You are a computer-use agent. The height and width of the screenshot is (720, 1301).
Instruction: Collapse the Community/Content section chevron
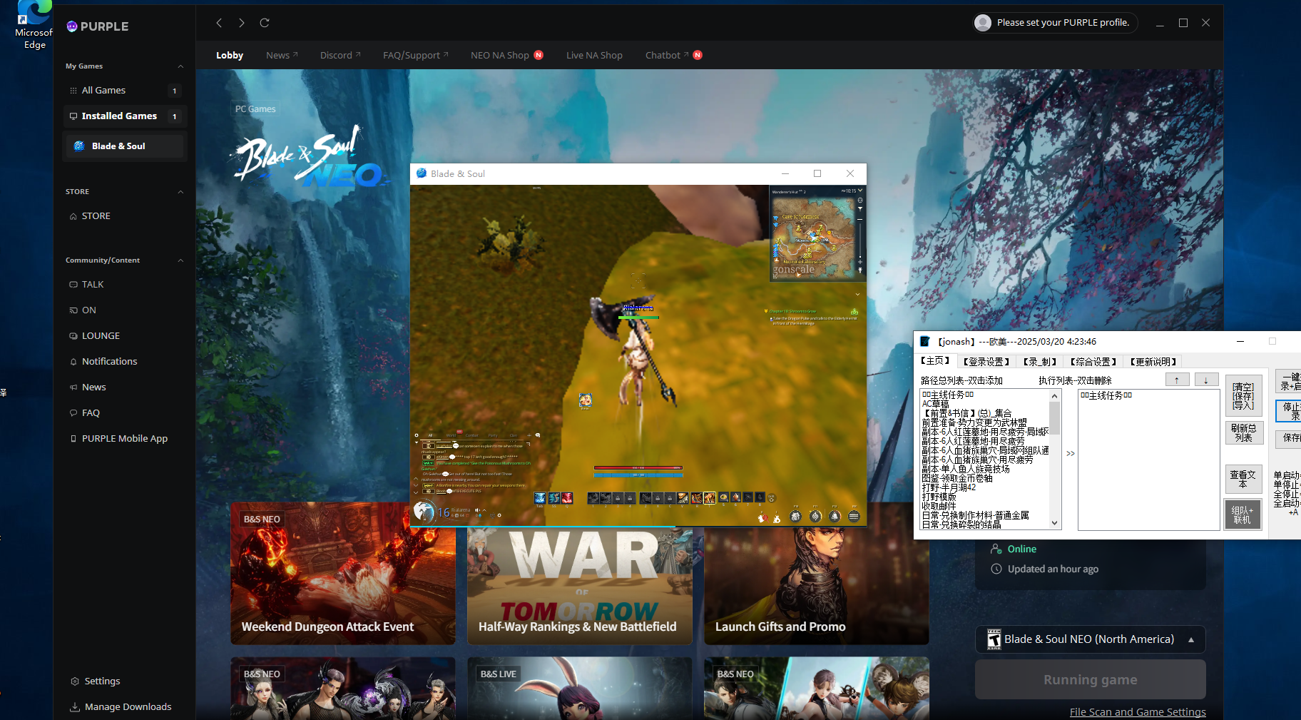click(180, 260)
